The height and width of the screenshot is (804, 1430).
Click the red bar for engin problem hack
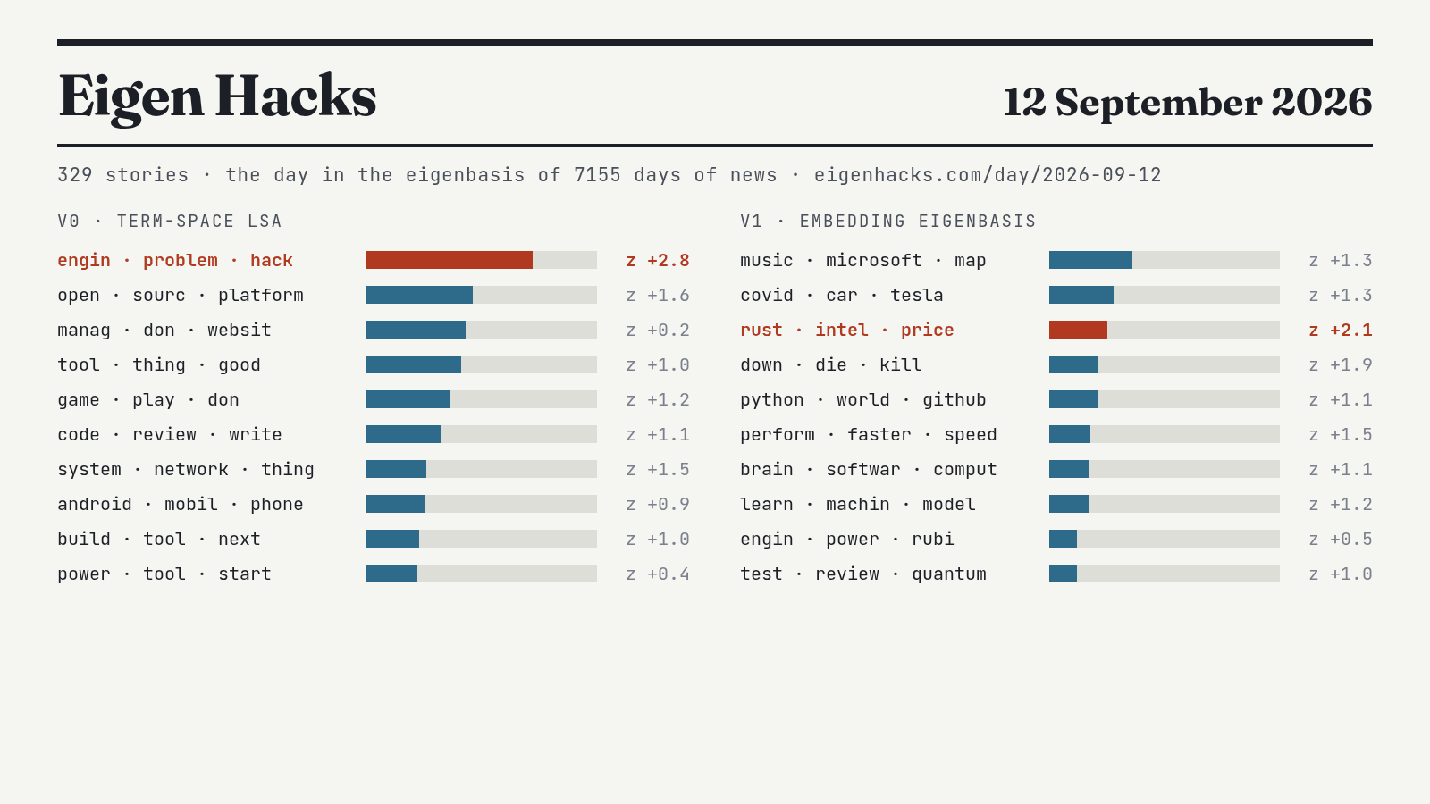(x=450, y=260)
